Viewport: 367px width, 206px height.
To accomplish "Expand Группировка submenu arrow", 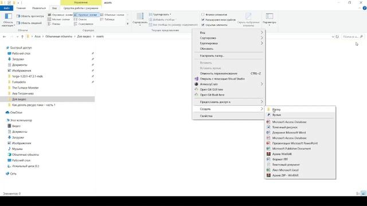I will 261,43.
